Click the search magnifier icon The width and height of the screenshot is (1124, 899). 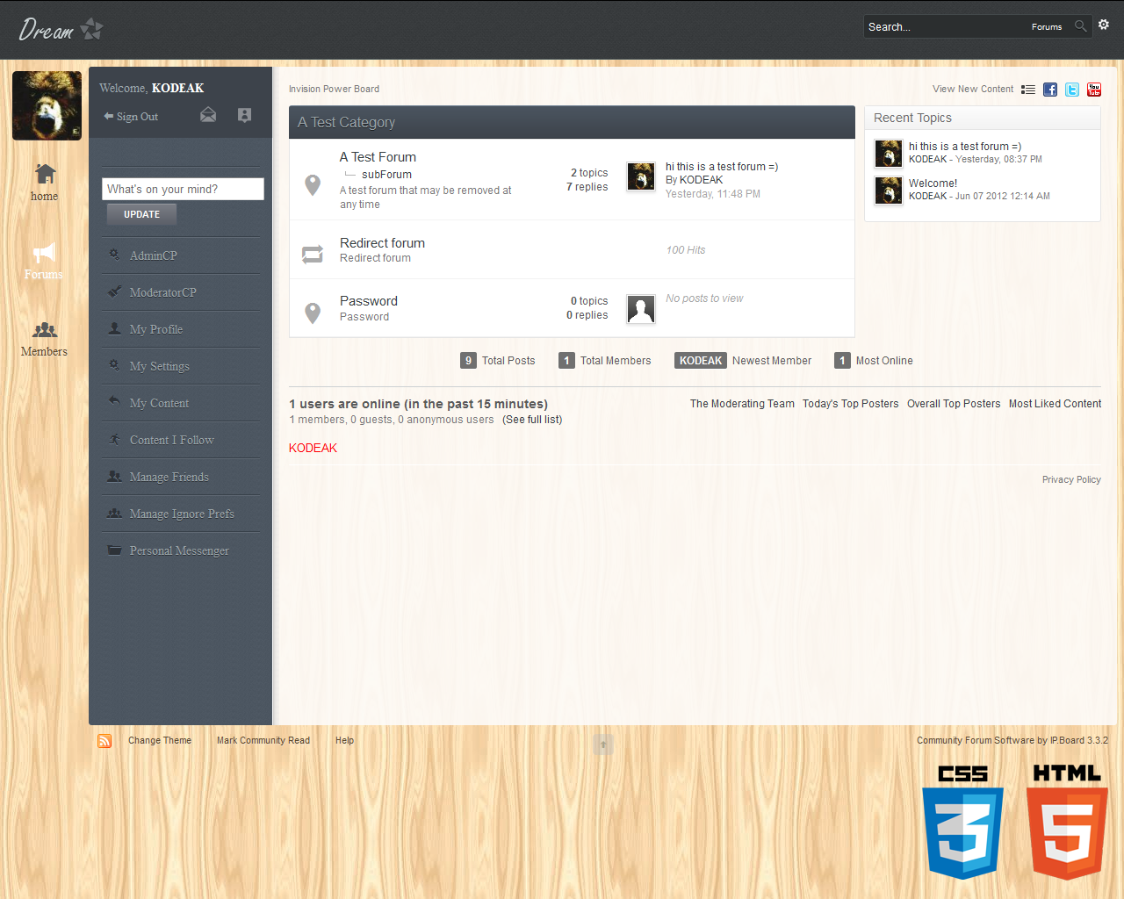point(1081,26)
